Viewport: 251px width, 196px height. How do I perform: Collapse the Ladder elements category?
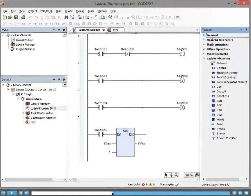pyautogui.click(x=204, y=58)
